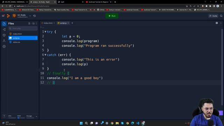Add a new editor tab with plus

(x=72, y=23)
